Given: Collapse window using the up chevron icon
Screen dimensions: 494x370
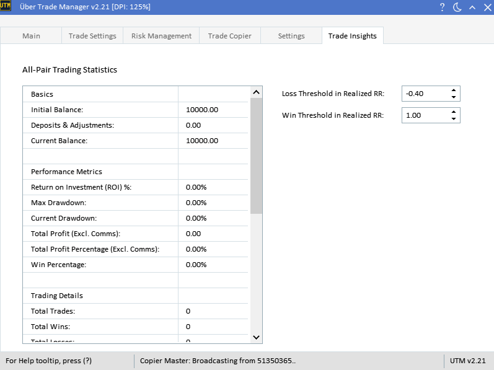Looking at the screenshot, I should click(x=472, y=7).
